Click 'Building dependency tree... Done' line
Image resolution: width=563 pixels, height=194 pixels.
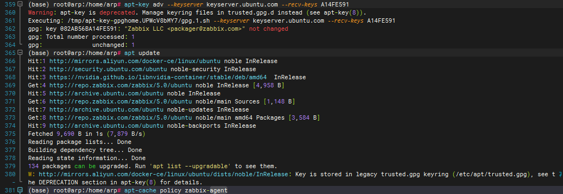85,150
